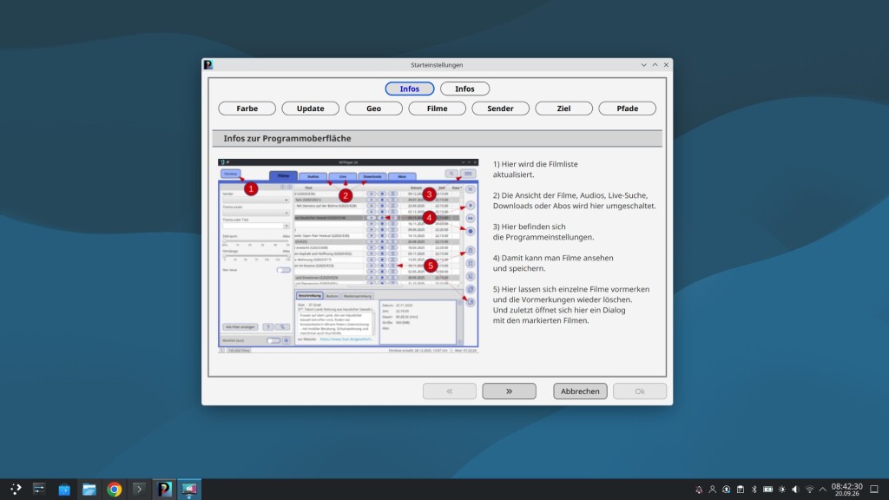The height and width of the screenshot is (500, 889).
Task: Open the Wi-Fi network tray icon
Action: click(810, 490)
